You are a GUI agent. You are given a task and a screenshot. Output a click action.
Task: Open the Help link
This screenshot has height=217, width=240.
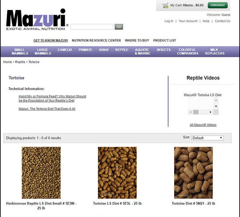pyautogui.click(x=206, y=21)
